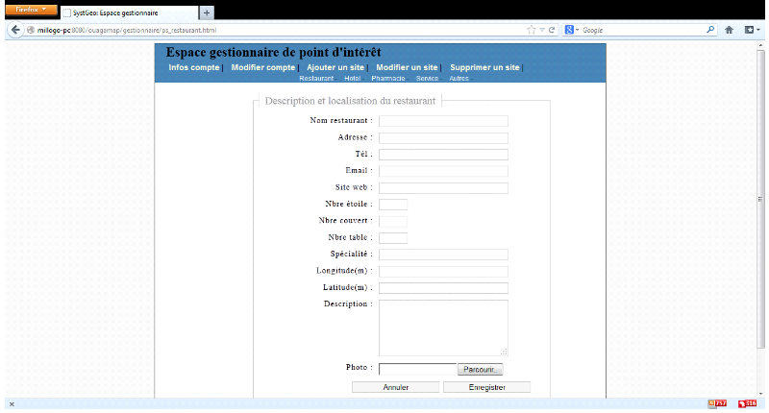Screen dimensions: 769x413
Task: Click the Site web input field
Action: [443, 187]
